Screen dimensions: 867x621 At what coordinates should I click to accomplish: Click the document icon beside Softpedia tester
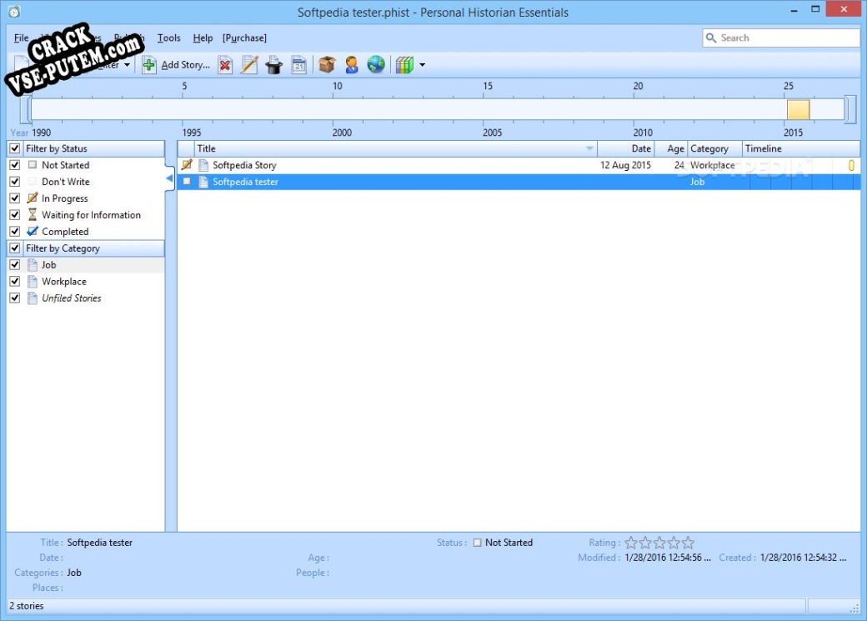point(203,182)
